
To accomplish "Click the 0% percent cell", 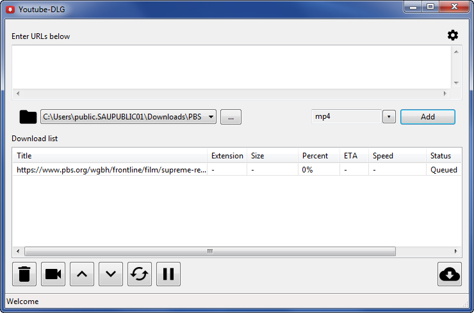I will coord(319,170).
